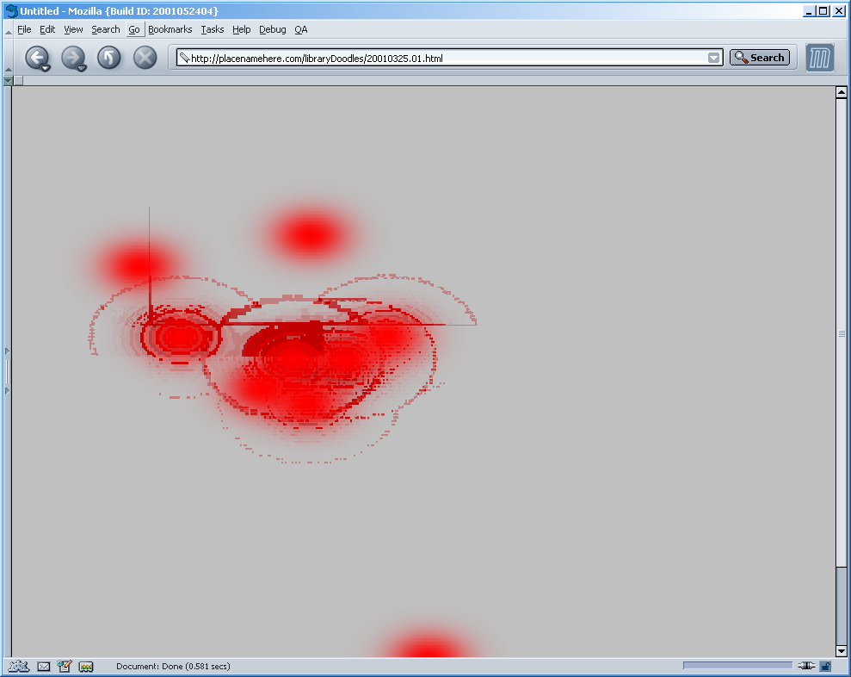
Task: Open the Bookmarks menu
Action: point(170,29)
